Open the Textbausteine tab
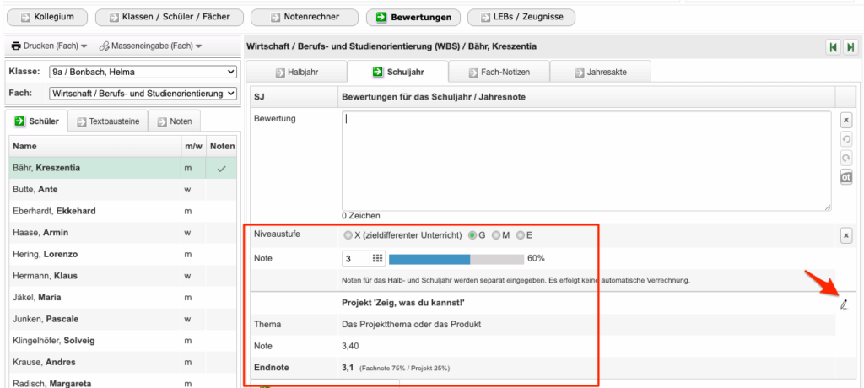Image resolution: width=864 pixels, height=388 pixels. (108, 121)
